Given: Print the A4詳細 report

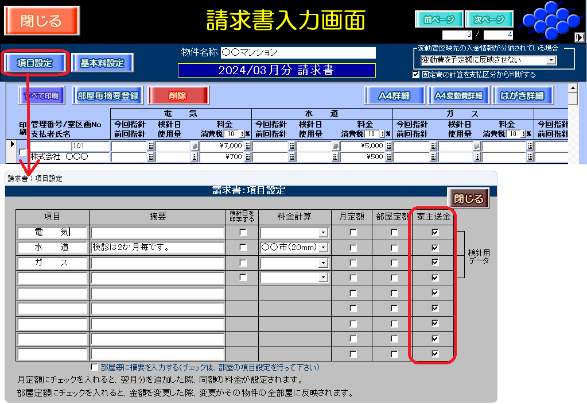Looking at the screenshot, I should pyautogui.click(x=394, y=96).
